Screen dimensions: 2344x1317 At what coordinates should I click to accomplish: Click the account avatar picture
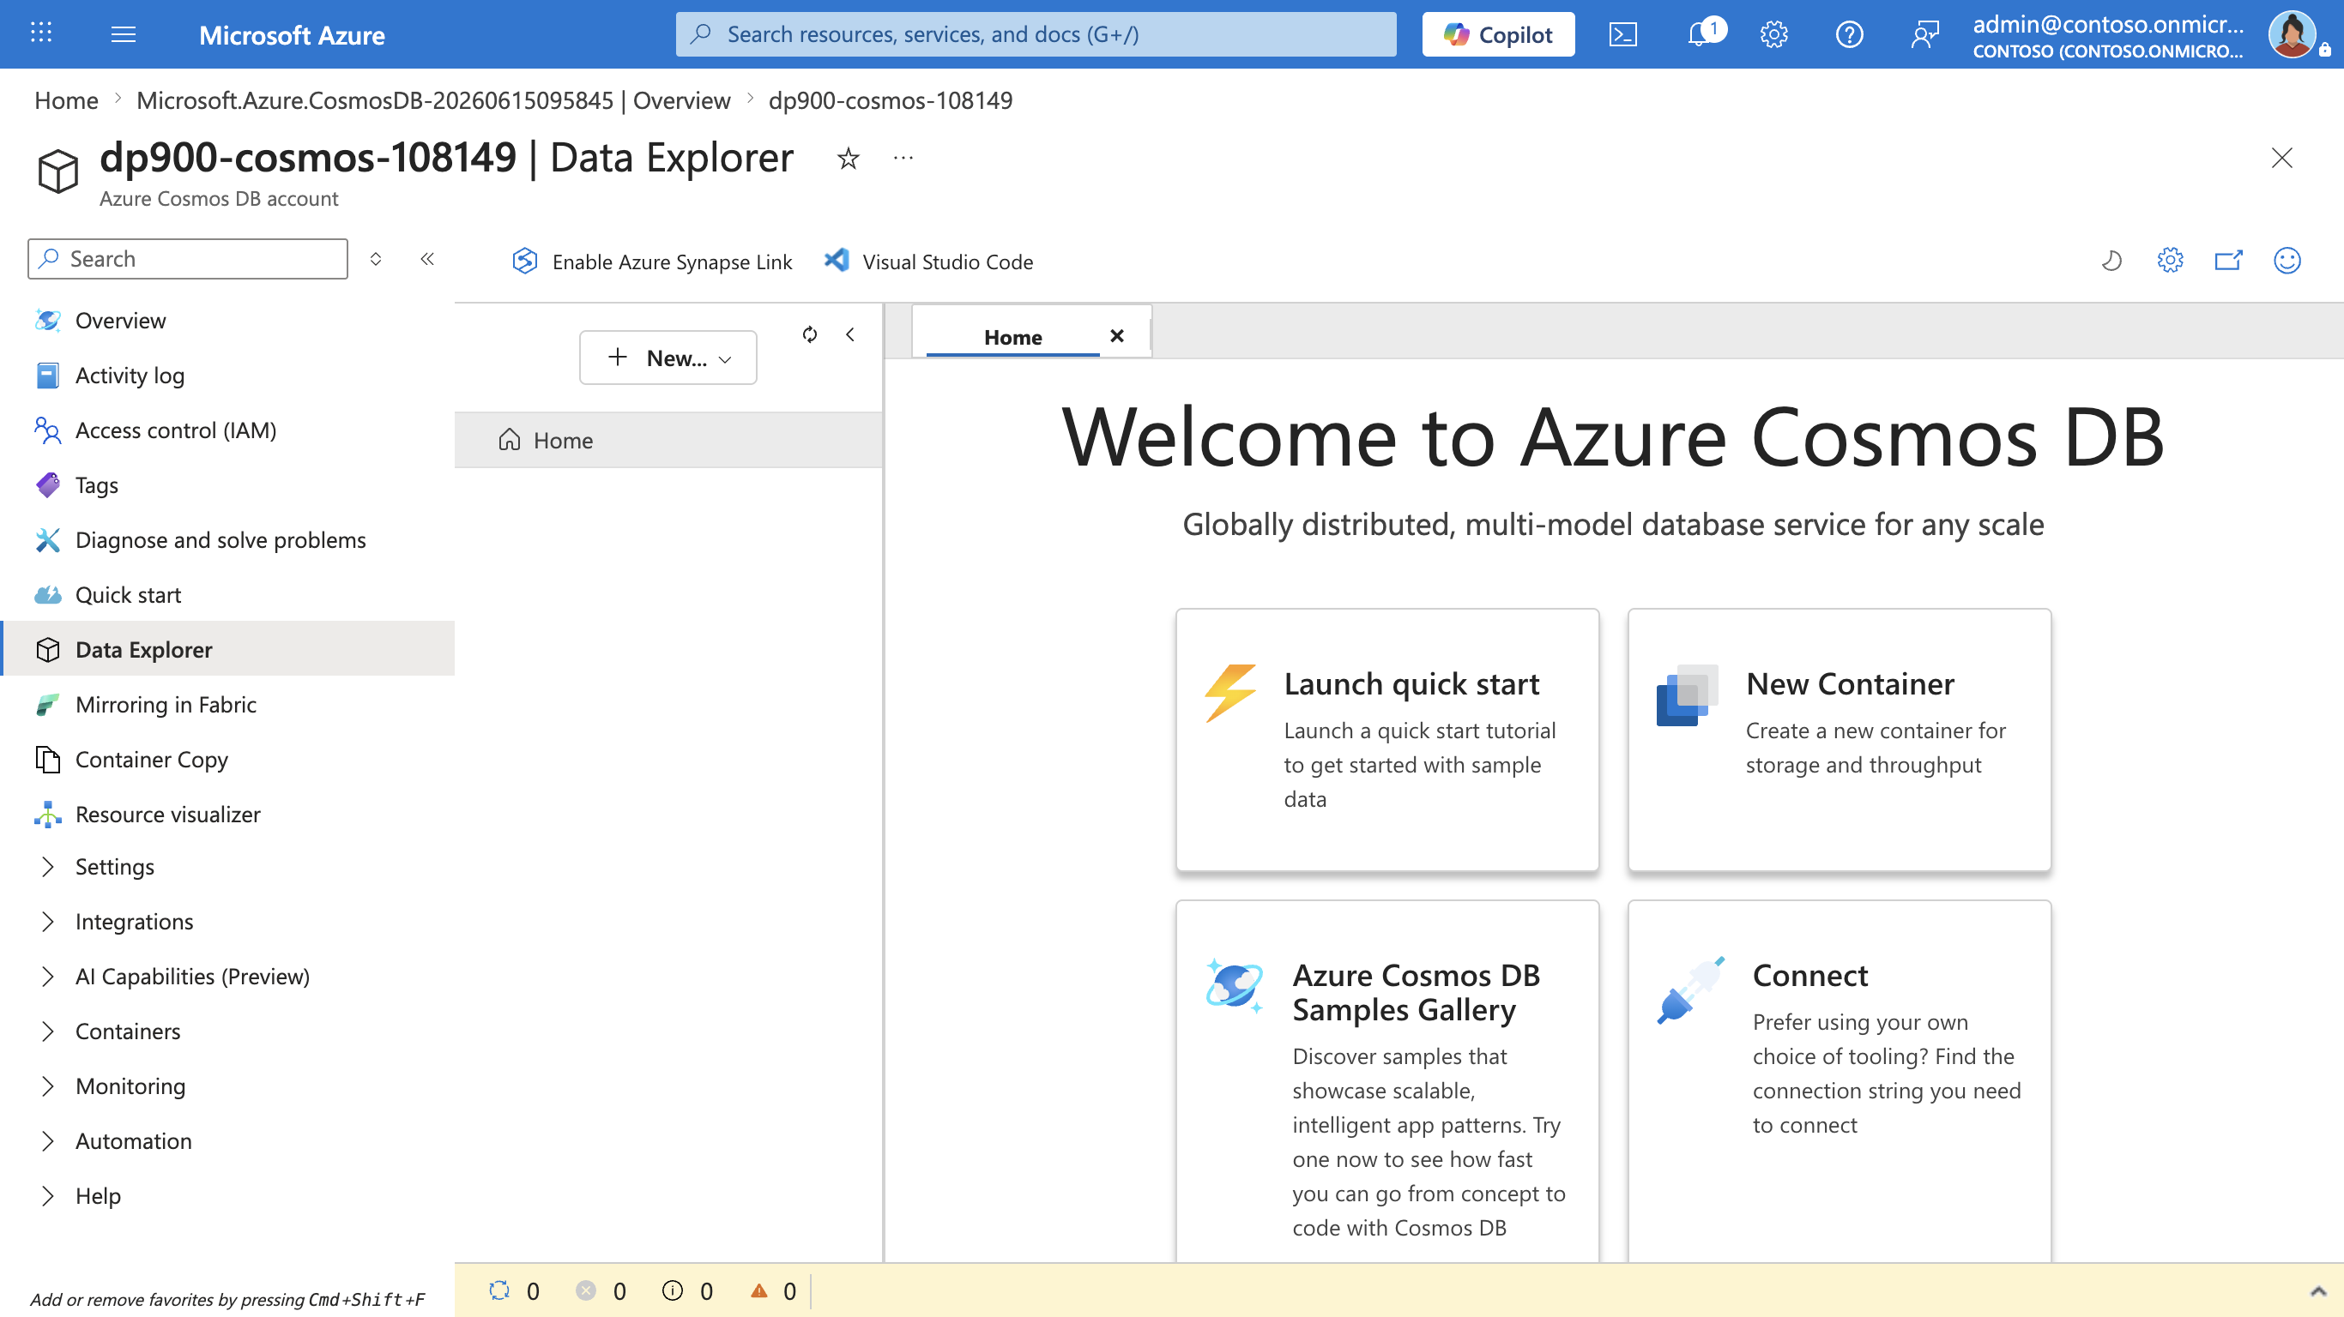[2291, 34]
